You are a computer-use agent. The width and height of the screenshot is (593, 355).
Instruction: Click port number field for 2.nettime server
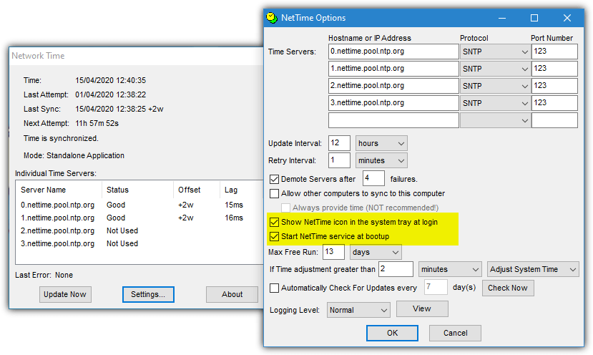(554, 86)
